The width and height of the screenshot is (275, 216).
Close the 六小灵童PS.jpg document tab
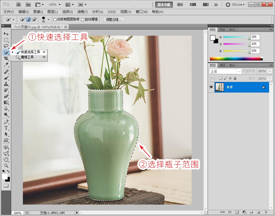tap(66, 27)
